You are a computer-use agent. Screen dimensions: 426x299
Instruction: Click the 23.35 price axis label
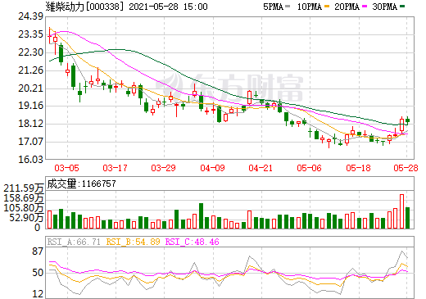coord(30,34)
